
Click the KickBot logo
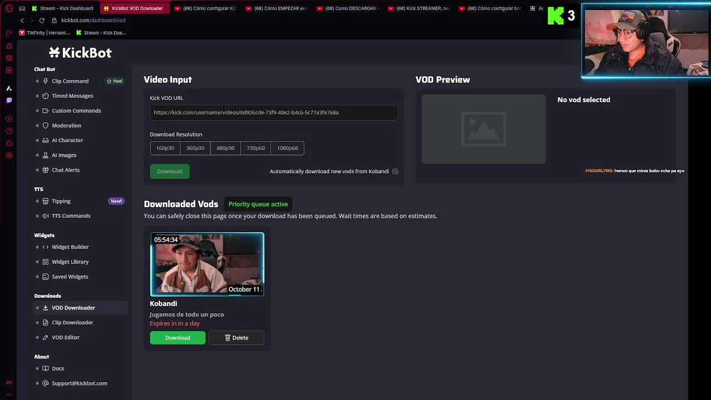tap(80, 53)
